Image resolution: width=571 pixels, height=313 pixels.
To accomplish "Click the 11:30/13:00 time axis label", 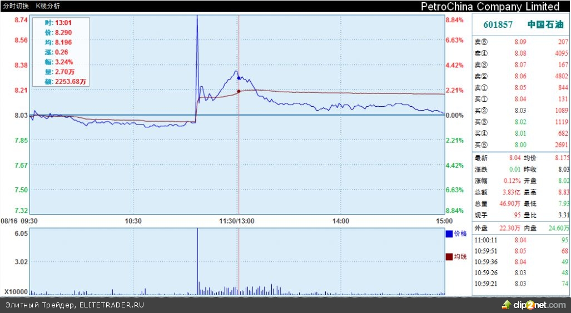I will pyautogui.click(x=237, y=221).
